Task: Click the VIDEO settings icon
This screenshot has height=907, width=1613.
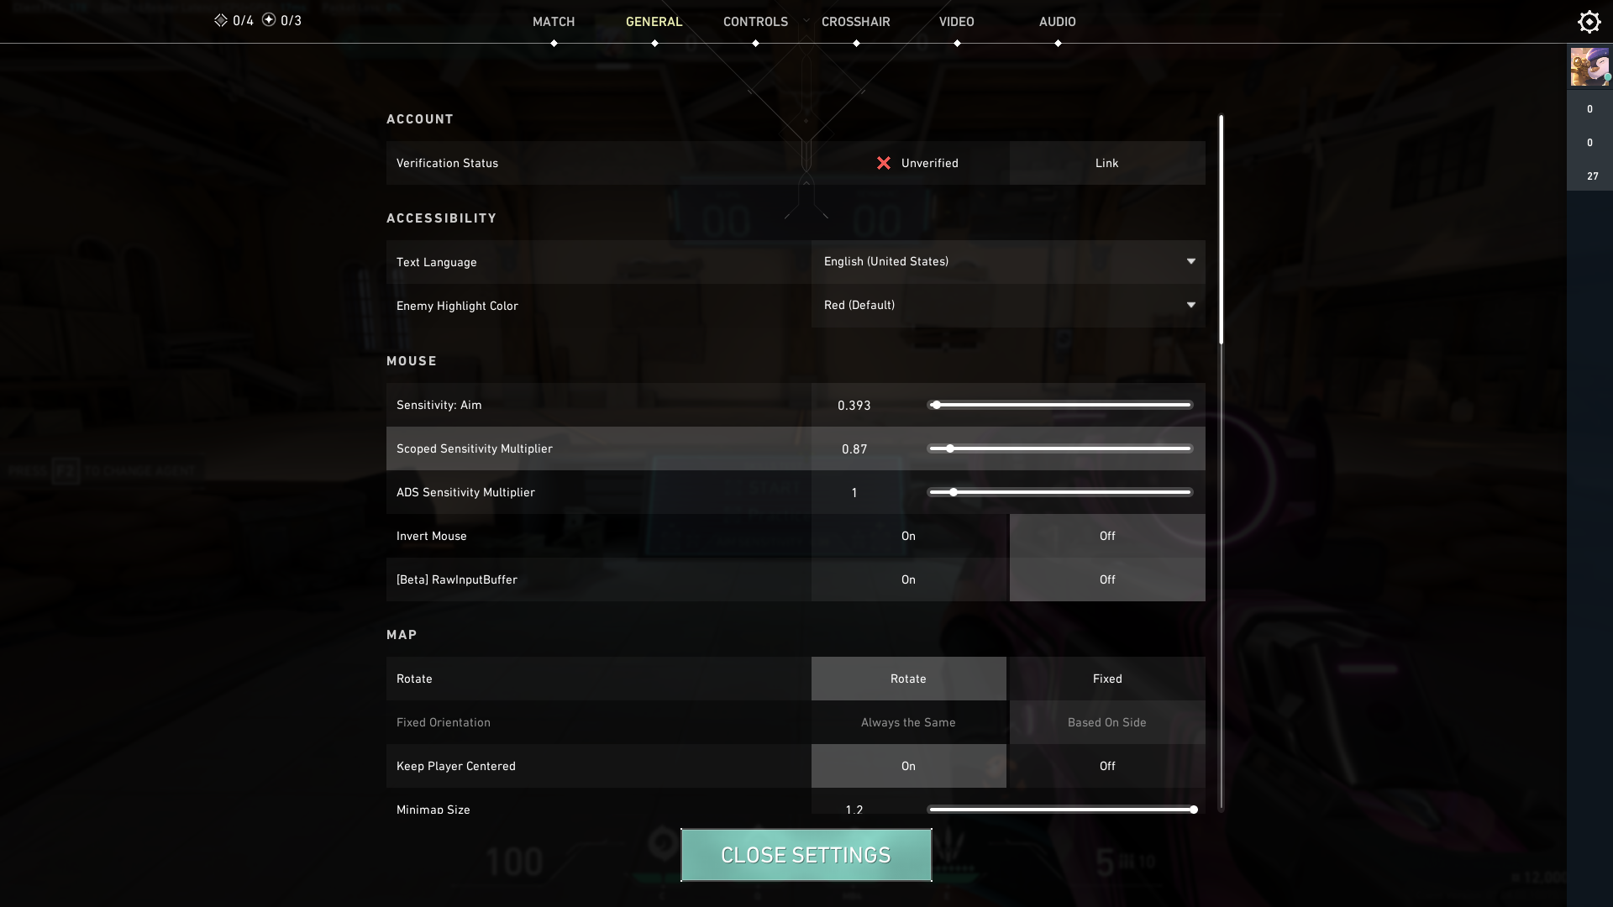Action: pos(955,21)
